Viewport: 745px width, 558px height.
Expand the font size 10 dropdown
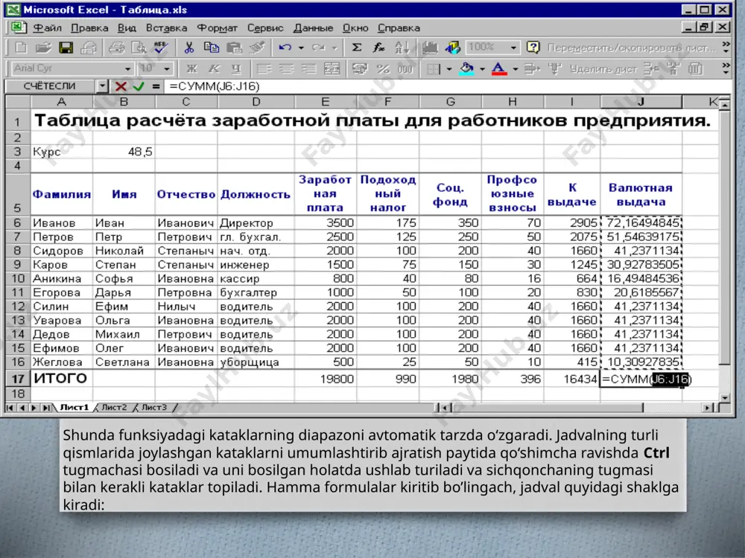[x=167, y=69]
